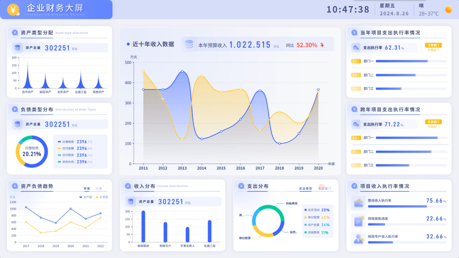Image resolution: width=459 pixels, height=258 pixels.
Task: Click database icon beside 本年预算收入
Action: tap(189, 44)
